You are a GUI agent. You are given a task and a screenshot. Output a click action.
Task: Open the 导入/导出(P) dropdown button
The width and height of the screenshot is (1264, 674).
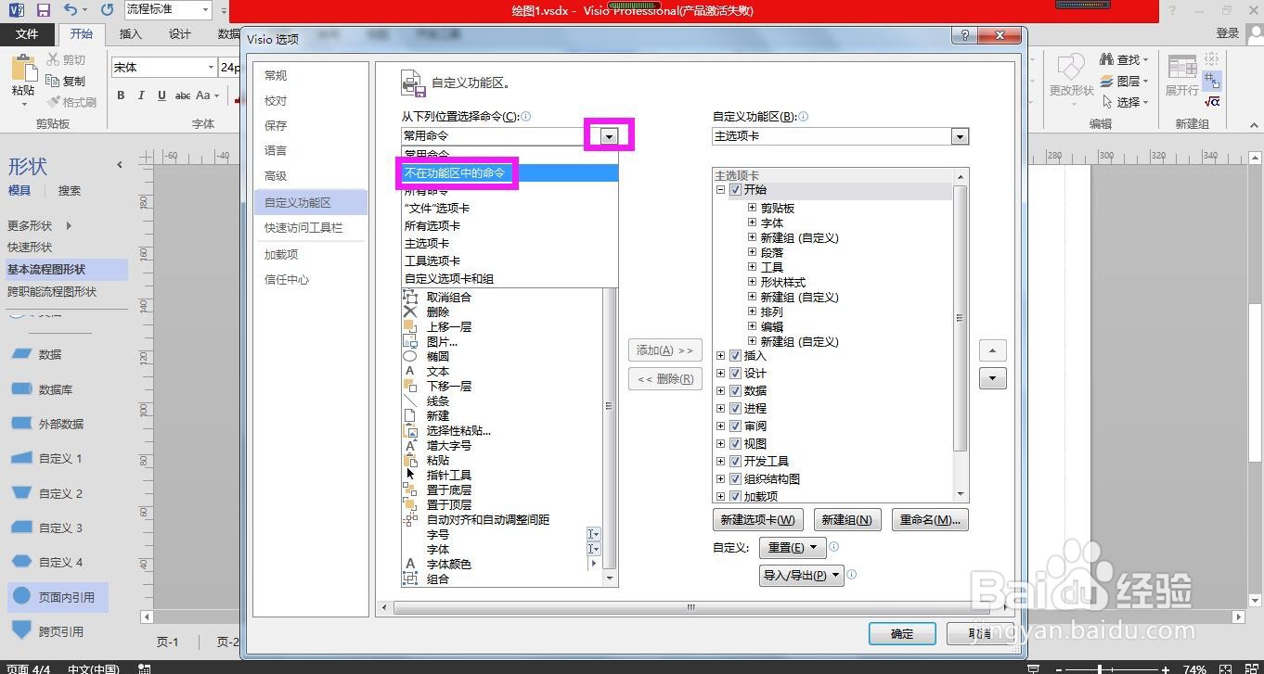[x=801, y=575]
